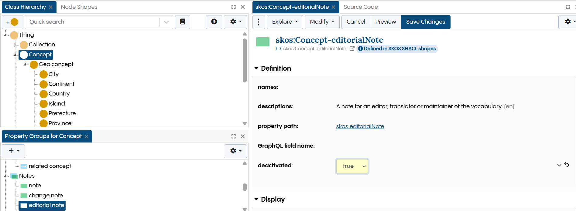Open the Explore dropdown menu

(285, 22)
